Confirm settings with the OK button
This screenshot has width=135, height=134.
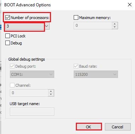[89, 127]
